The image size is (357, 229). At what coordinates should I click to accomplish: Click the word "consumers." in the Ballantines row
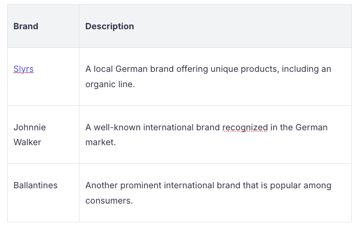click(109, 201)
